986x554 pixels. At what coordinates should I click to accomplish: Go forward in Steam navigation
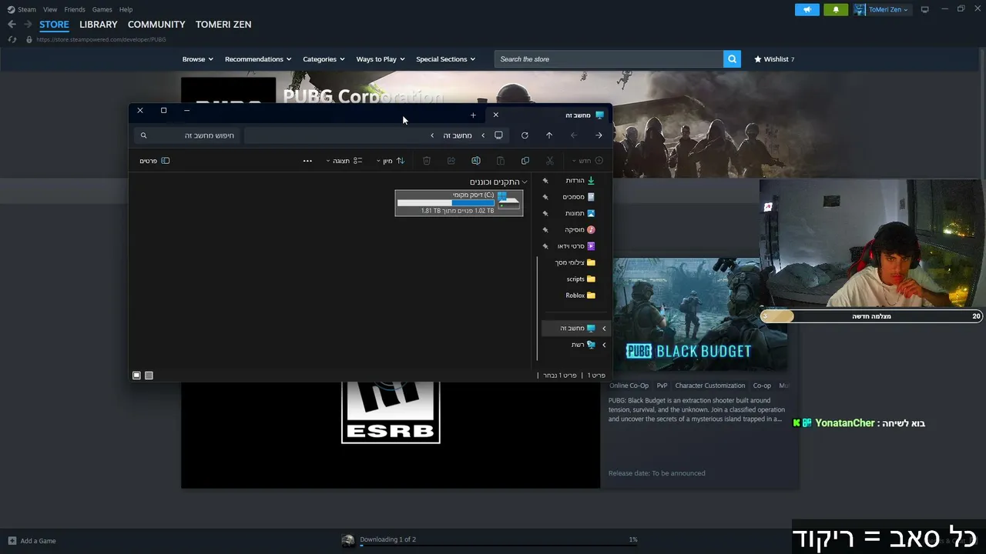click(28, 25)
